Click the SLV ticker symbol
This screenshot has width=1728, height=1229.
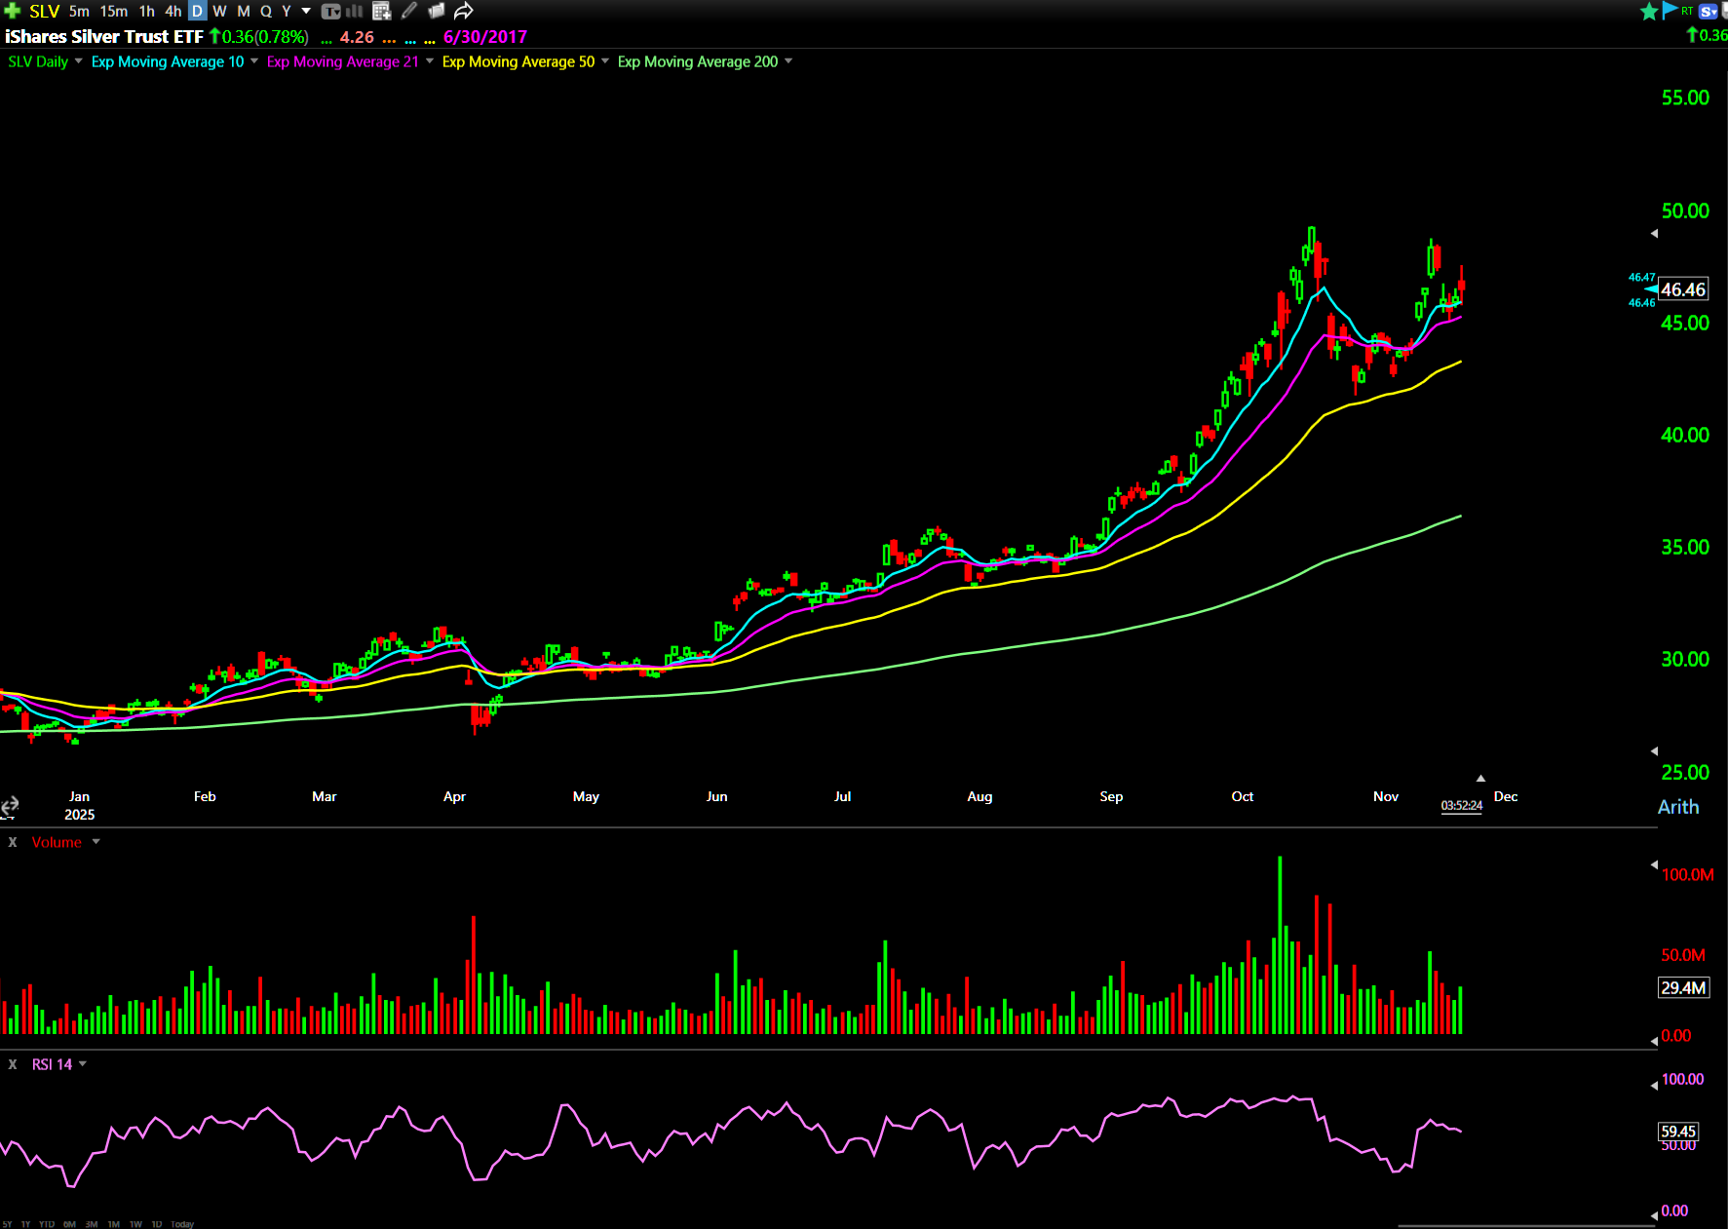pyautogui.click(x=45, y=11)
